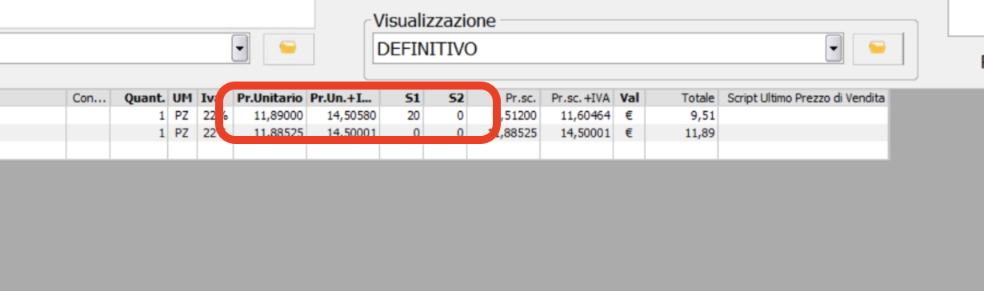
Task: Click the Totale column header
Action: (682, 98)
